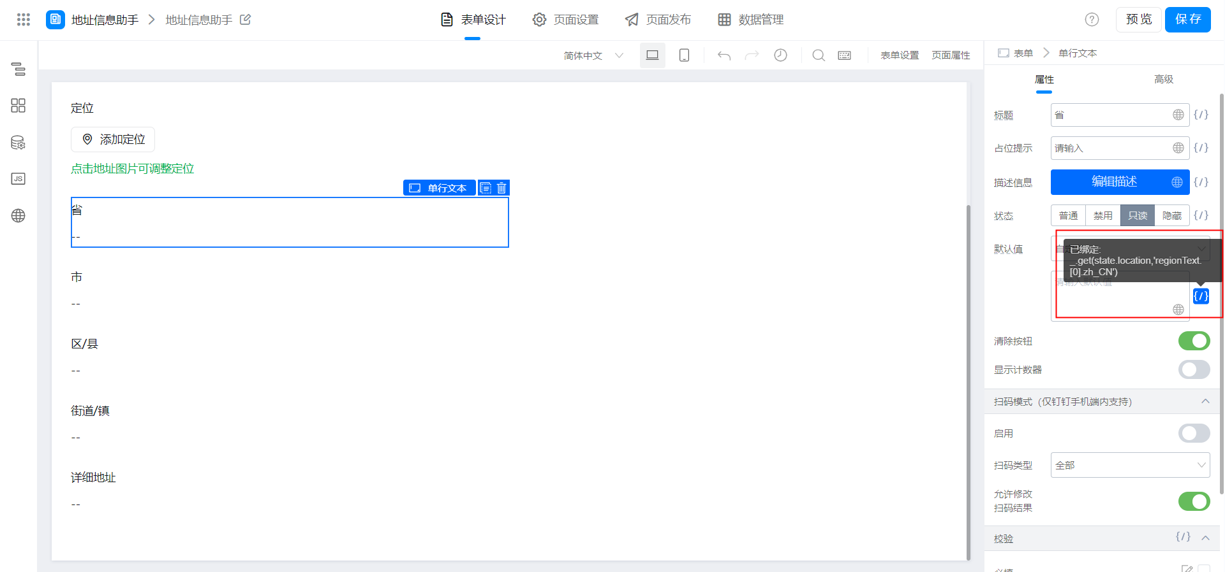
Task: Delete the selected 单行文本 component
Action: (501, 188)
